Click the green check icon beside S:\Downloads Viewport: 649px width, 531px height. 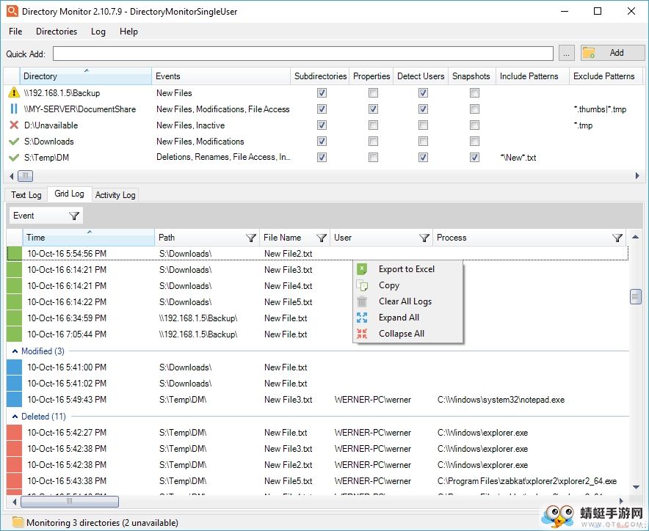click(x=14, y=142)
